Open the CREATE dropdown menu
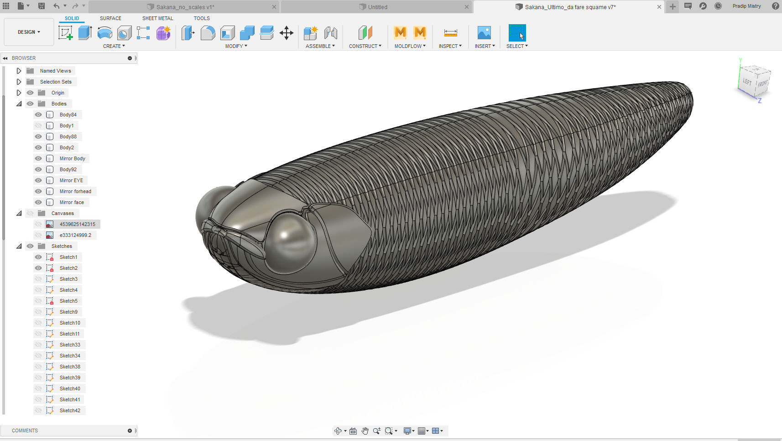Screen dimensions: 782x441 click(114, 46)
